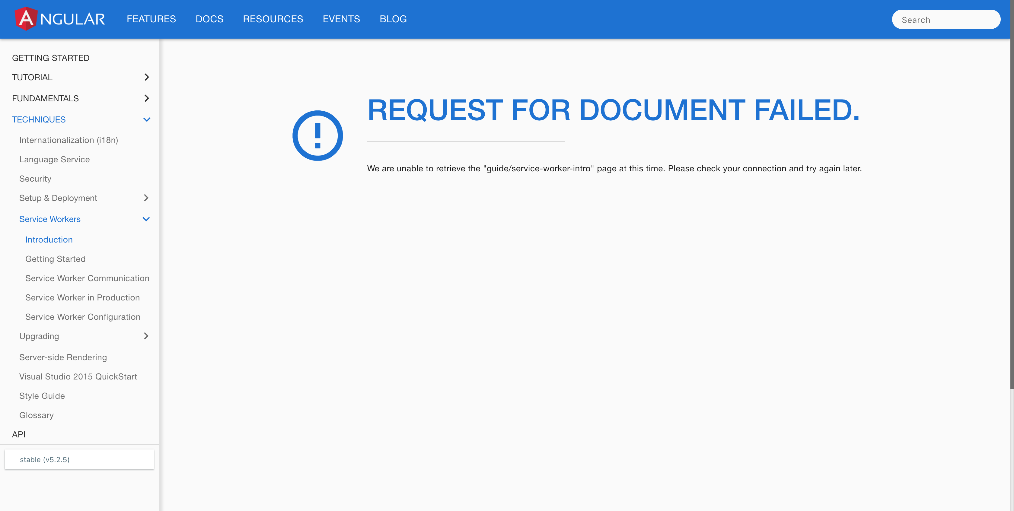Click the Angular logo to go home
Image resolution: width=1014 pixels, height=511 pixels.
[x=59, y=18]
